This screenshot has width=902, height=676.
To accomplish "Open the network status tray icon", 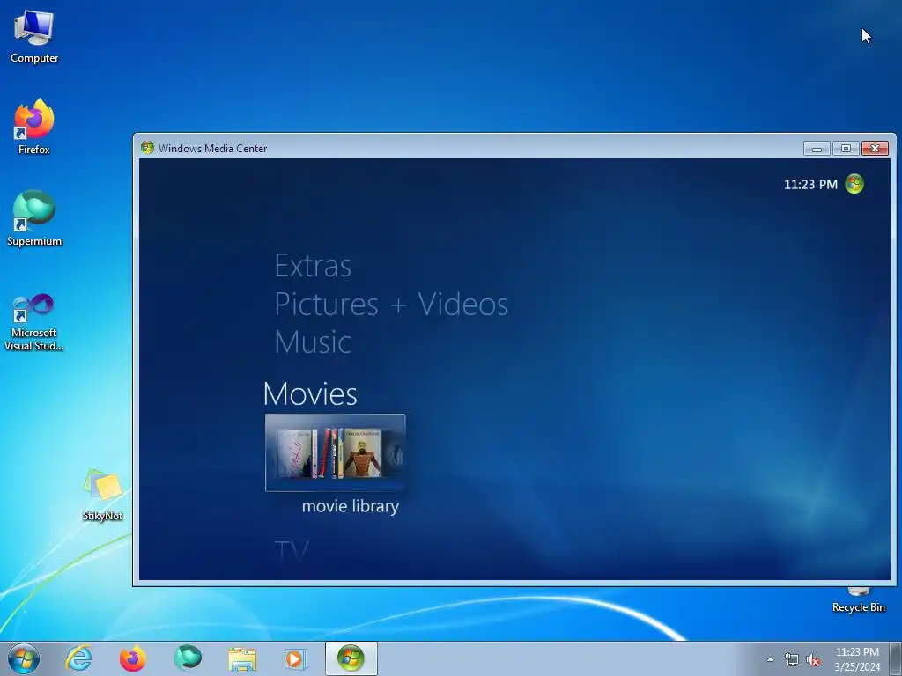I will 792,659.
